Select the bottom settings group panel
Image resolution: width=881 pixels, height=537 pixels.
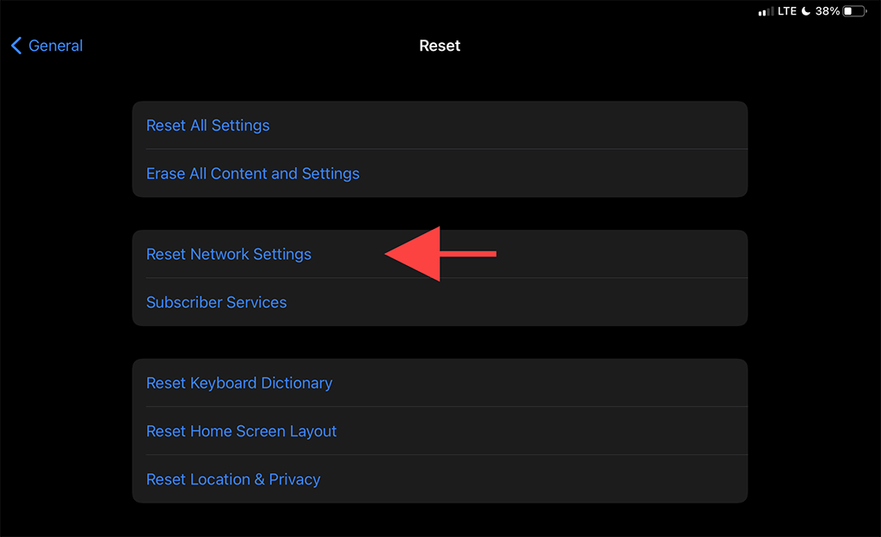pos(440,430)
